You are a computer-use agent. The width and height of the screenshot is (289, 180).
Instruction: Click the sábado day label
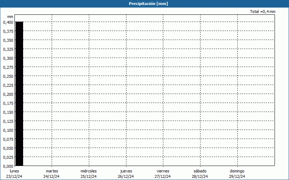pos(200,171)
